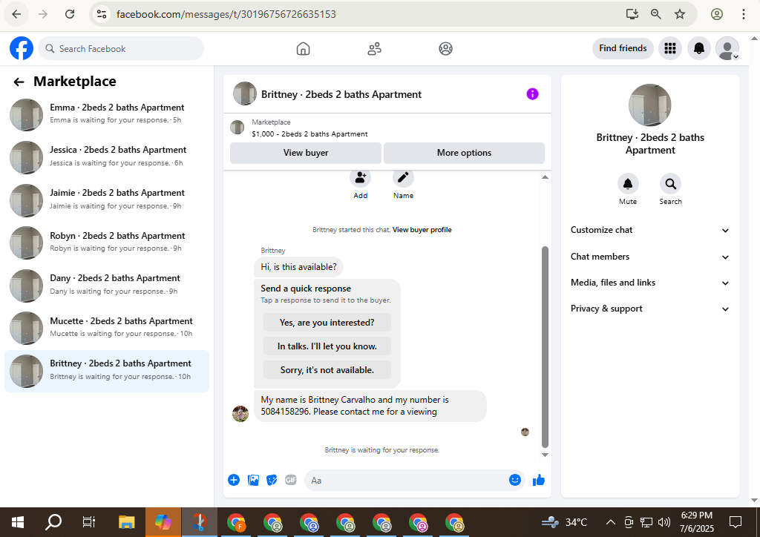Open File Explorer from the taskbar

click(126, 522)
